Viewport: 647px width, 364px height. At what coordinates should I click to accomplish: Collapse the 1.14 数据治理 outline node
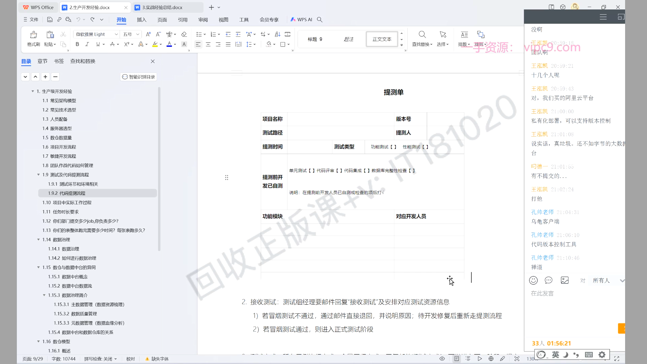38,240
